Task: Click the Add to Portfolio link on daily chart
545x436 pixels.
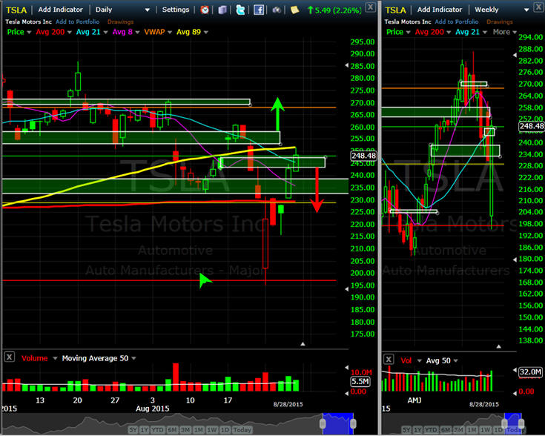Action: 78,22
